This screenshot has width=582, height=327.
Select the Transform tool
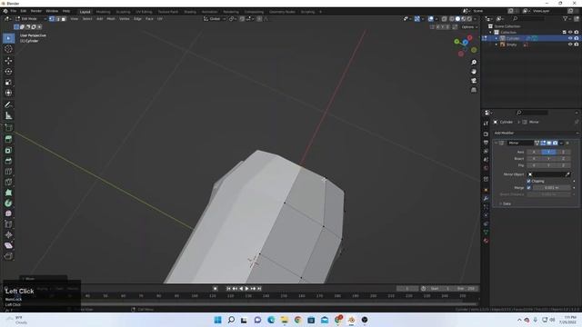click(x=8, y=93)
